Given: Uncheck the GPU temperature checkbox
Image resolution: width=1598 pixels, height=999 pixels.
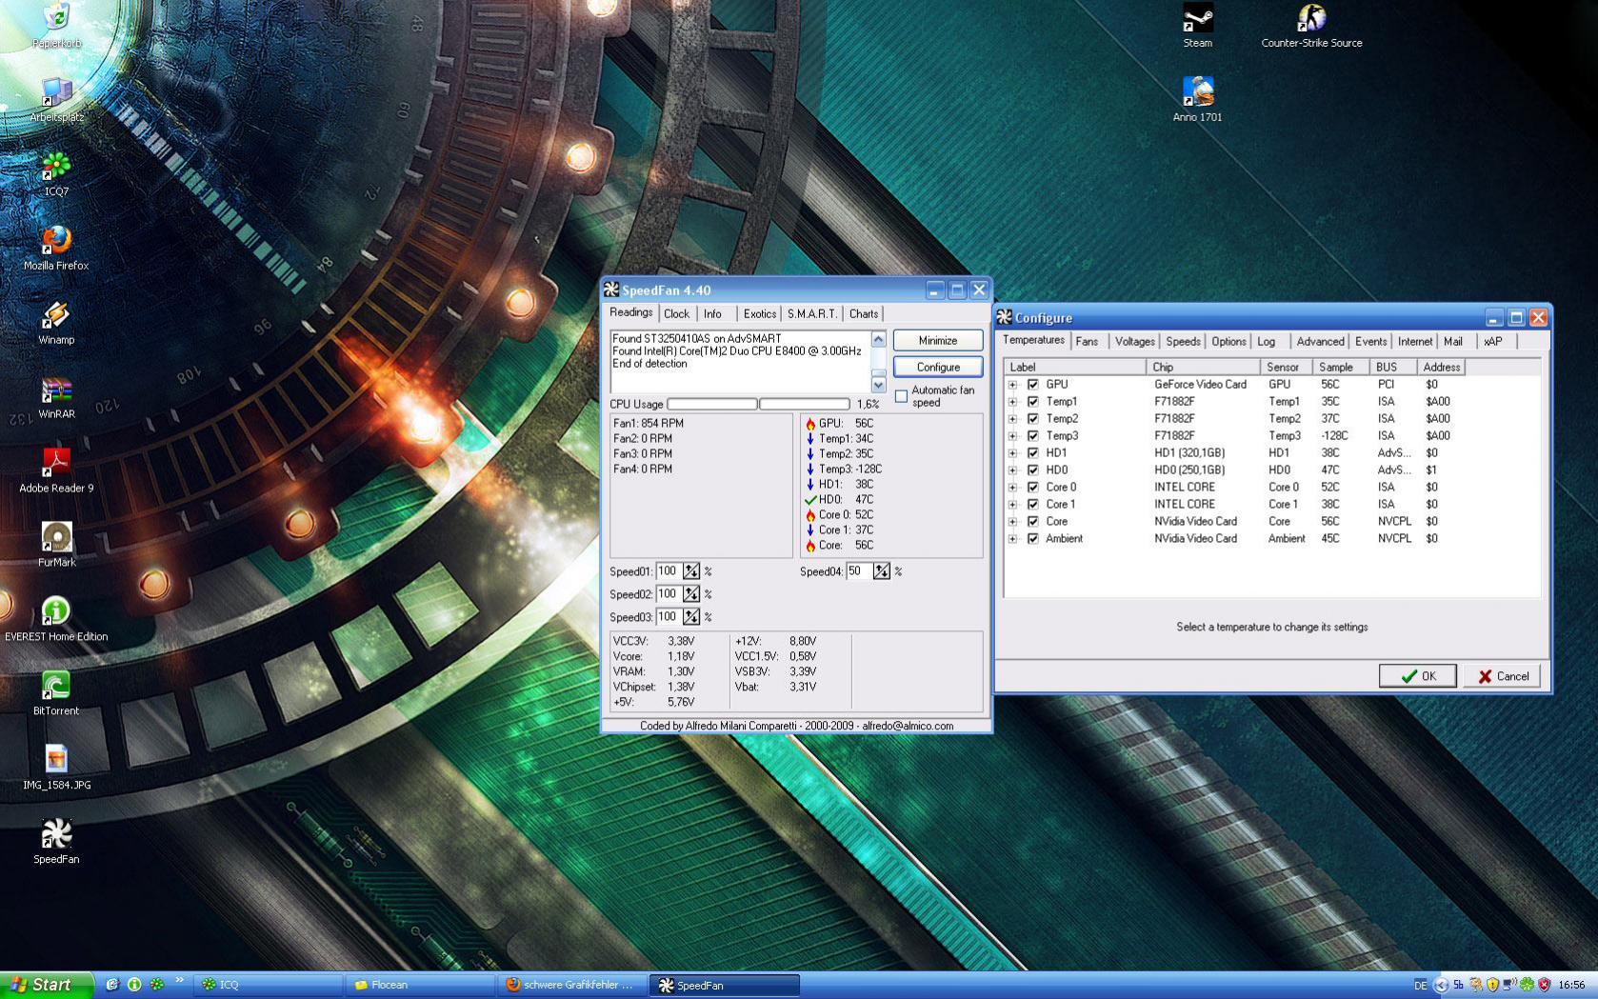Looking at the screenshot, I should click(1032, 385).
